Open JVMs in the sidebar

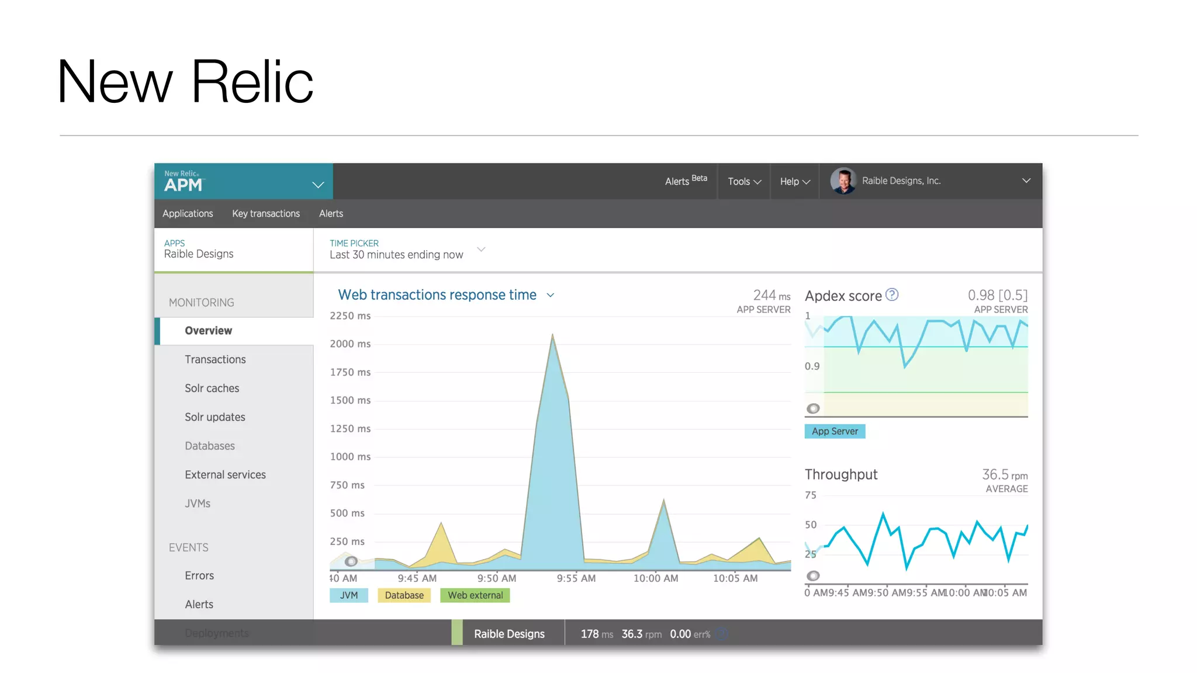click(x=197, y=504)
